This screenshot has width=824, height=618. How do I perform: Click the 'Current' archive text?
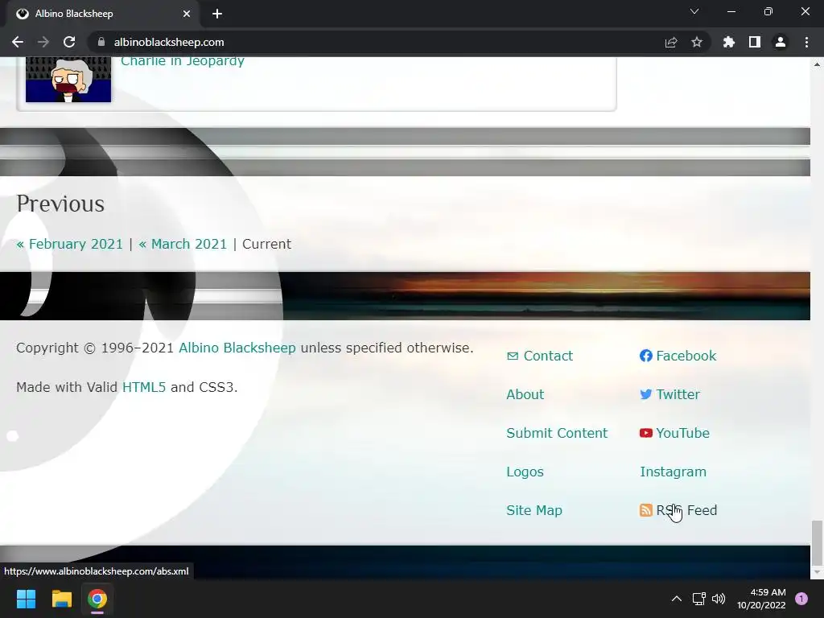tap(266, 244)
